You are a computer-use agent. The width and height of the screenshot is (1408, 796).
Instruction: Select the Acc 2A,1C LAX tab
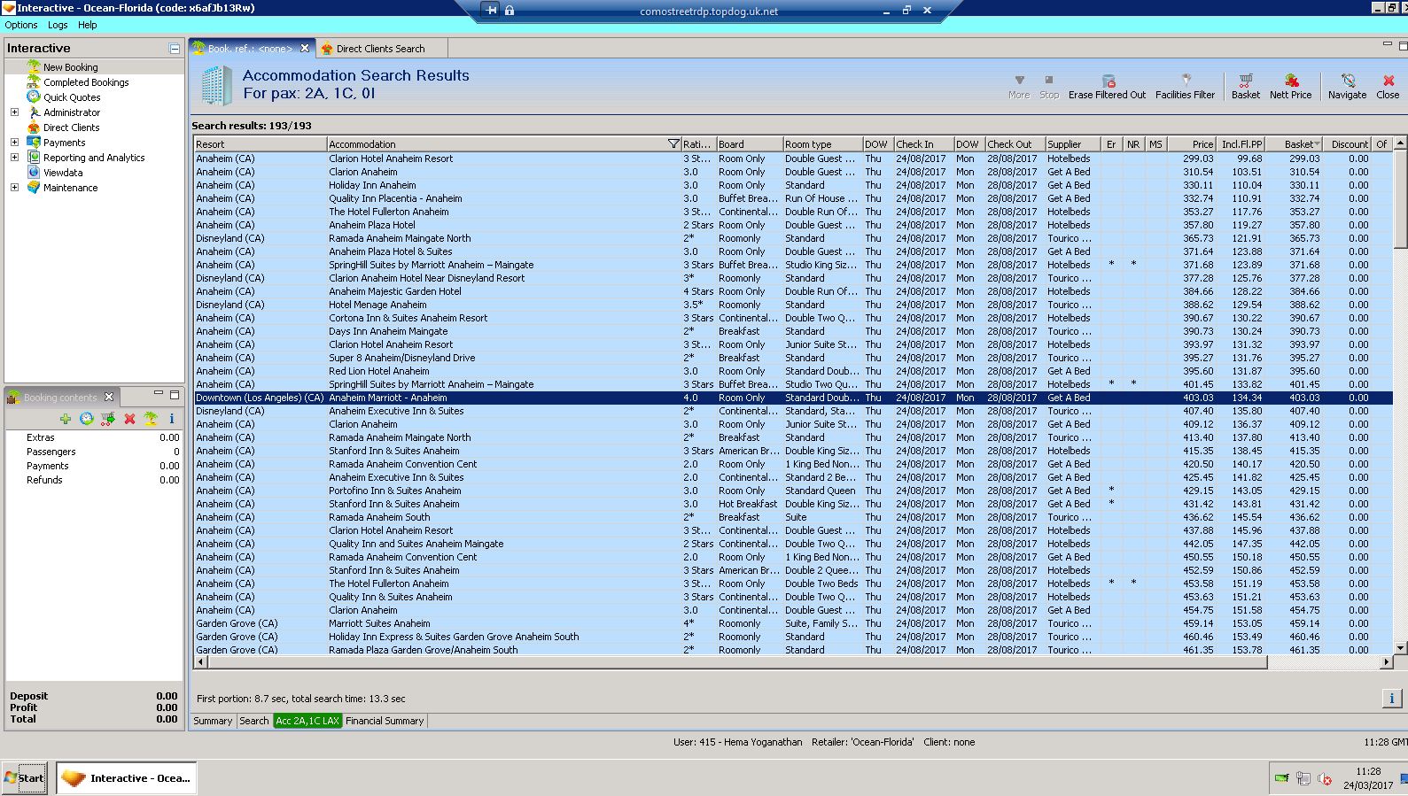(307, 721)
